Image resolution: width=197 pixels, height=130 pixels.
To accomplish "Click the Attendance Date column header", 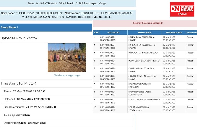I will coord(174,32).
